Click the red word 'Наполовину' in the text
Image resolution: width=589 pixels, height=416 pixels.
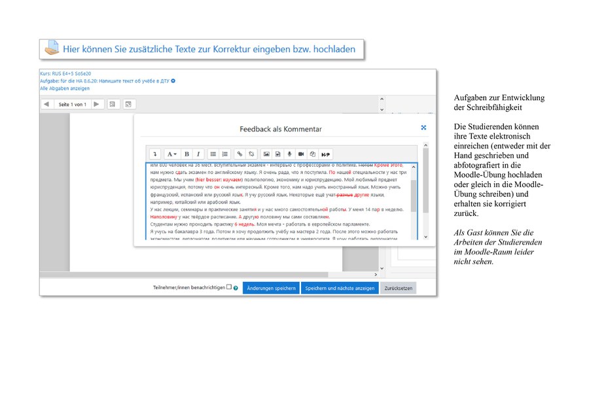pyautogui.click(x=164, y=217)
